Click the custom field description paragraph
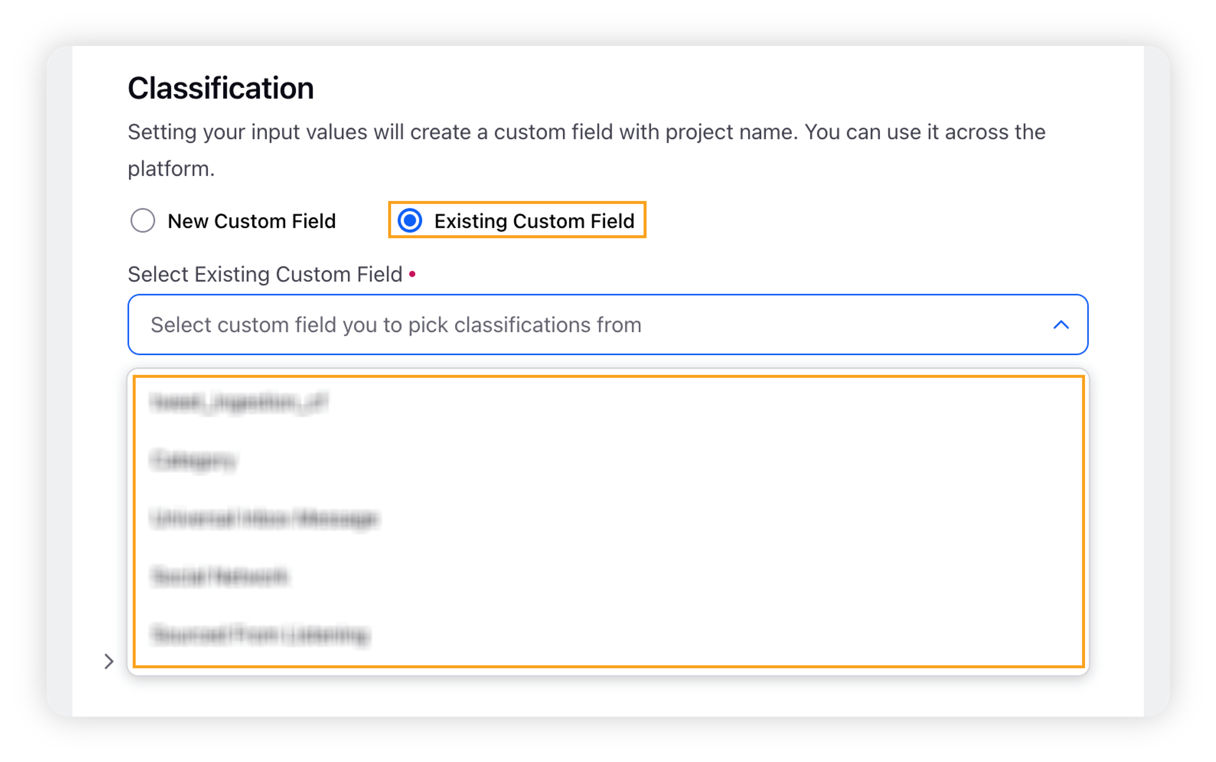The width and height of the screenshot is (1216, 762). pos(587,150)
